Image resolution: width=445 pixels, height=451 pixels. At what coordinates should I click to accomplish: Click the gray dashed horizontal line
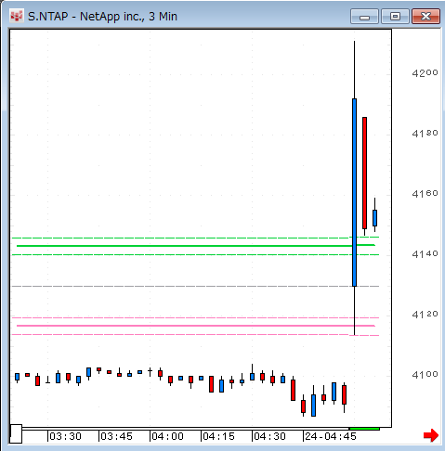coord(195,287)
